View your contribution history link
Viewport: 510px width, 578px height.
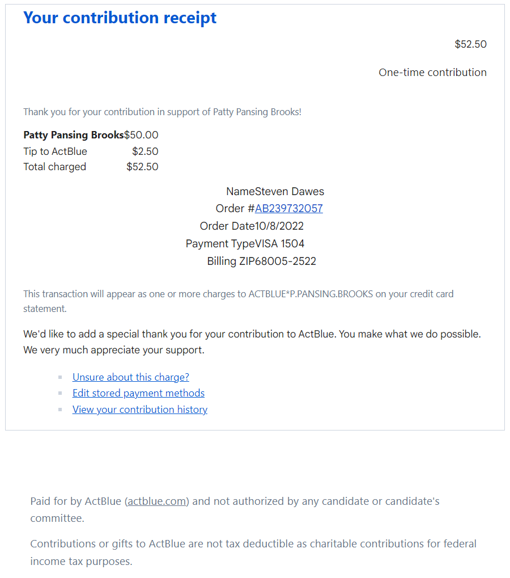pos(140,410)
